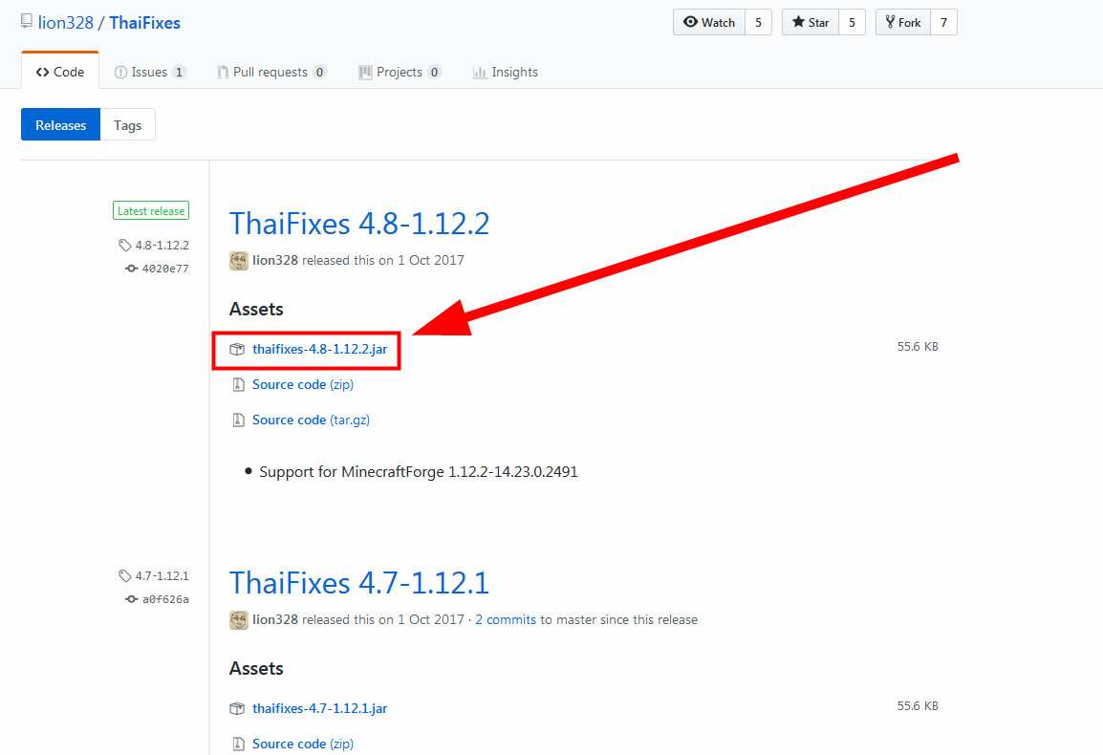The width and height of the screenshot is (1103, 755).
Task: Click the package icon beside thaifixes-4.7-1.12.1.jar
Action: 237,709
